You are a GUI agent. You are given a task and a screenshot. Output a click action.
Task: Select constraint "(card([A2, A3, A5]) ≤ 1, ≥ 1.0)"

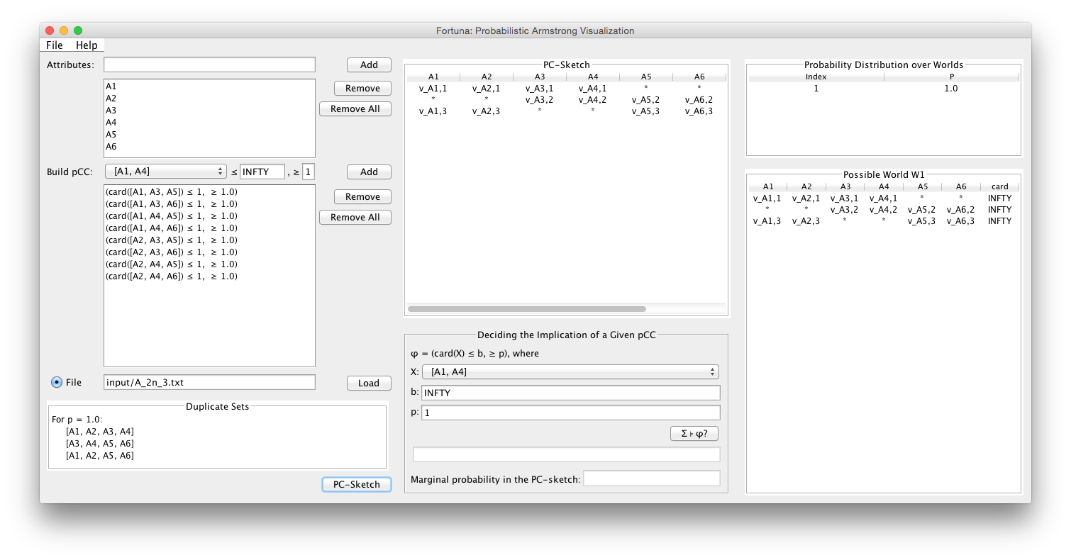209,240
